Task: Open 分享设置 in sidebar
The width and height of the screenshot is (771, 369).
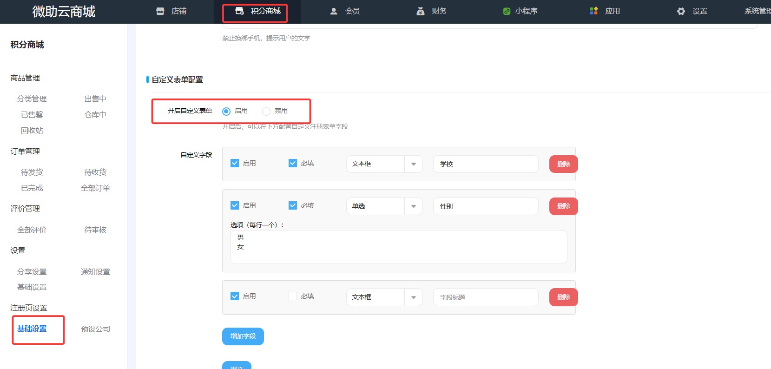Action: pyautogui.click(x=32, y=272)
